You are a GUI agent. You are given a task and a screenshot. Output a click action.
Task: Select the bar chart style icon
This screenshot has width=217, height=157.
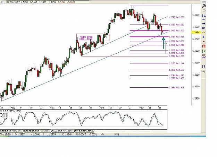click(x=203, y=28)
